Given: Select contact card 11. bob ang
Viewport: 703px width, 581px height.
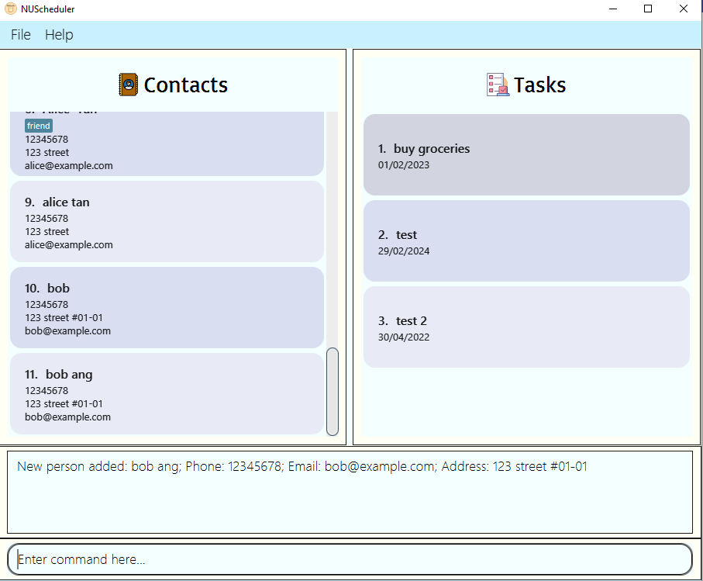Looking at the screenshot, I should tap(167, 393).
